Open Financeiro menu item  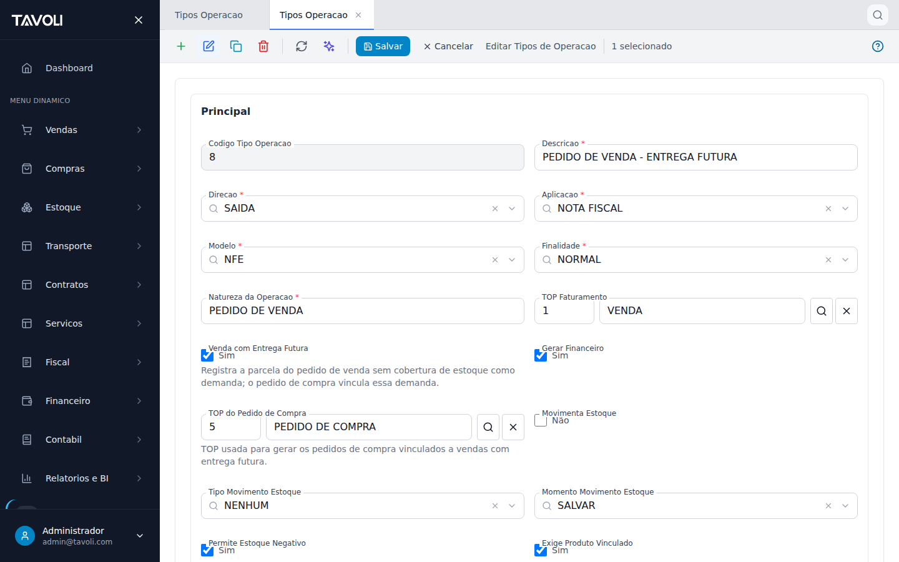[x=80, y=401]
